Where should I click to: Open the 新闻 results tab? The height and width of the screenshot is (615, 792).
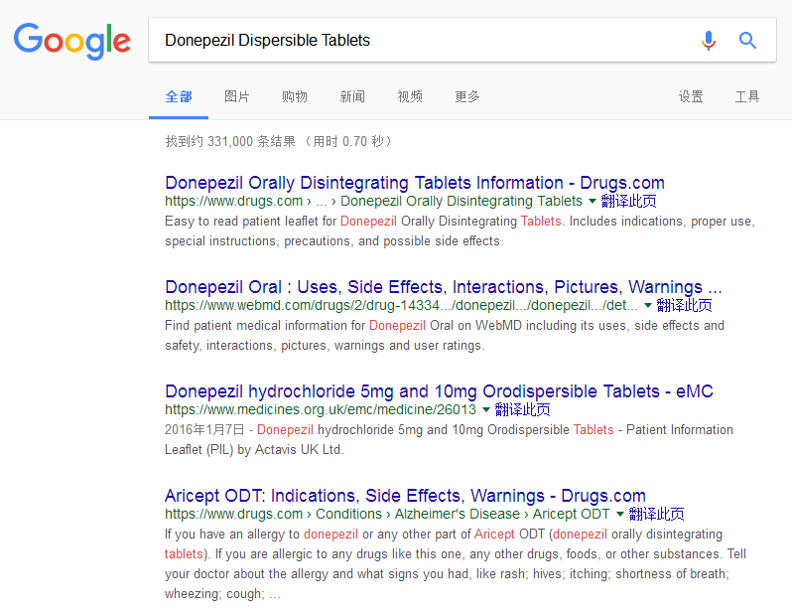352,96
